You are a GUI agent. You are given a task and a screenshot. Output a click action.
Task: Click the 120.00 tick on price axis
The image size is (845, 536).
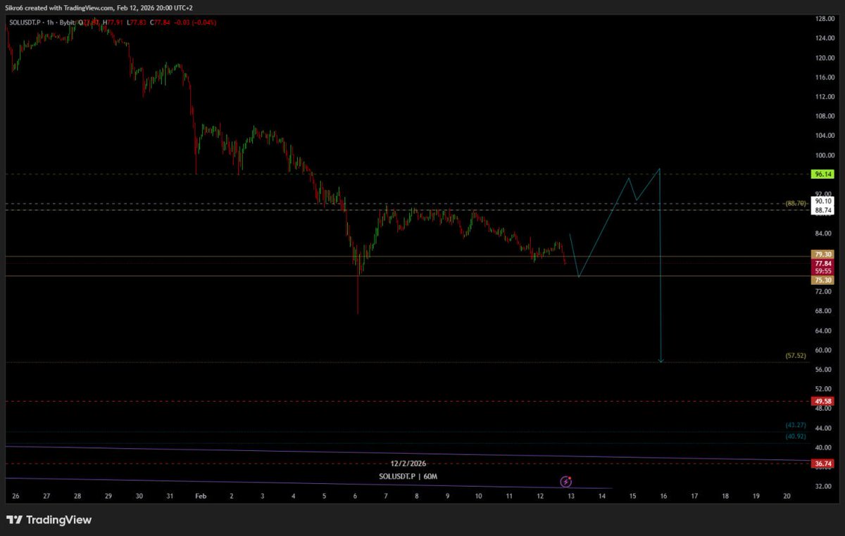point(825,58)
